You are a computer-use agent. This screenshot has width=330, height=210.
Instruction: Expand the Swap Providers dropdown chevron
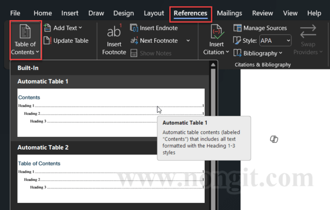click(321, 51)
